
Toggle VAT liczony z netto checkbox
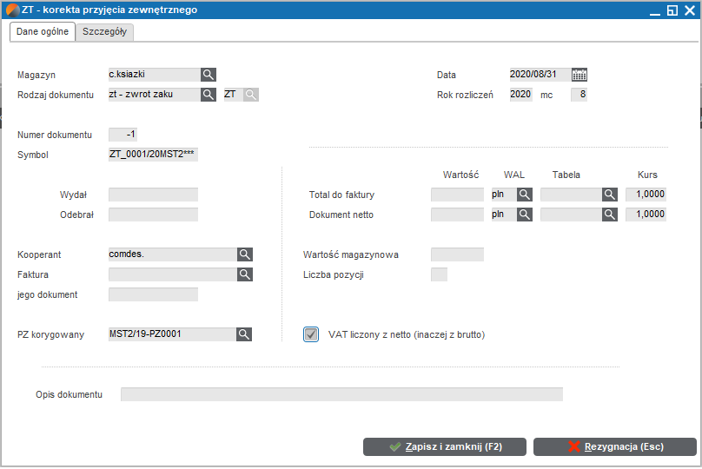click(311, 334)
